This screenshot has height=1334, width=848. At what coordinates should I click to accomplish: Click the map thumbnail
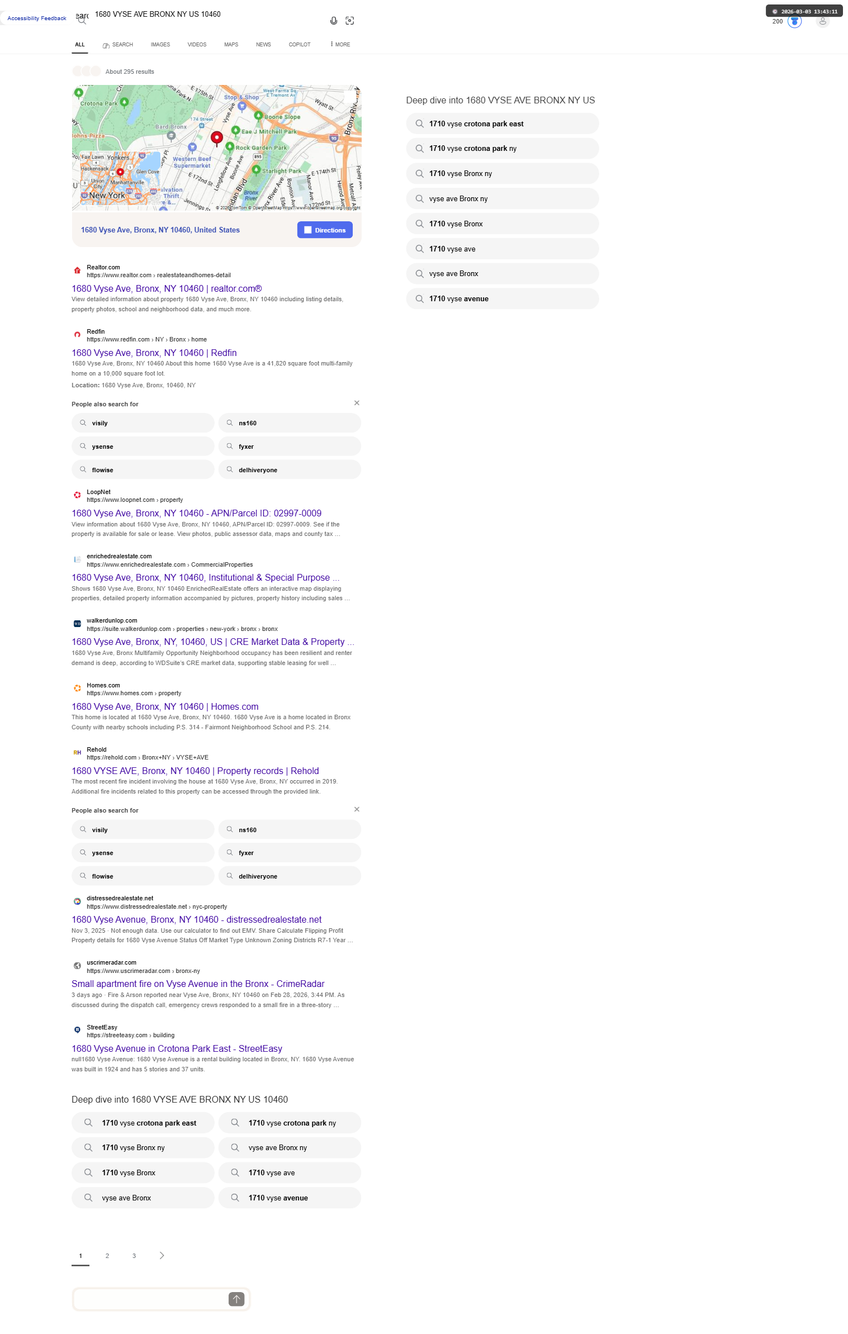217,148
